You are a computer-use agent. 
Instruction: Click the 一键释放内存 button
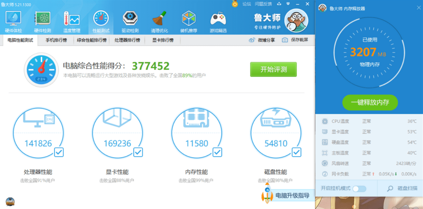tap(370, 102)
